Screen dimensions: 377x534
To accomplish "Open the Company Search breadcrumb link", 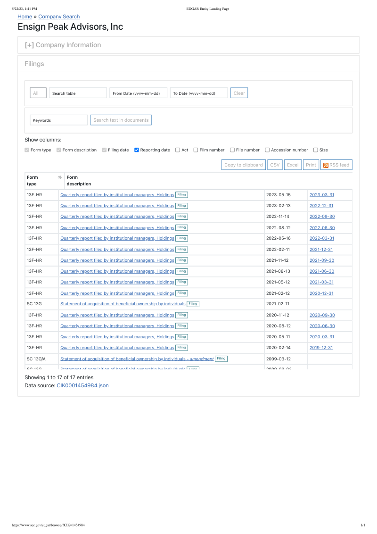I will (x=59, y=17).
